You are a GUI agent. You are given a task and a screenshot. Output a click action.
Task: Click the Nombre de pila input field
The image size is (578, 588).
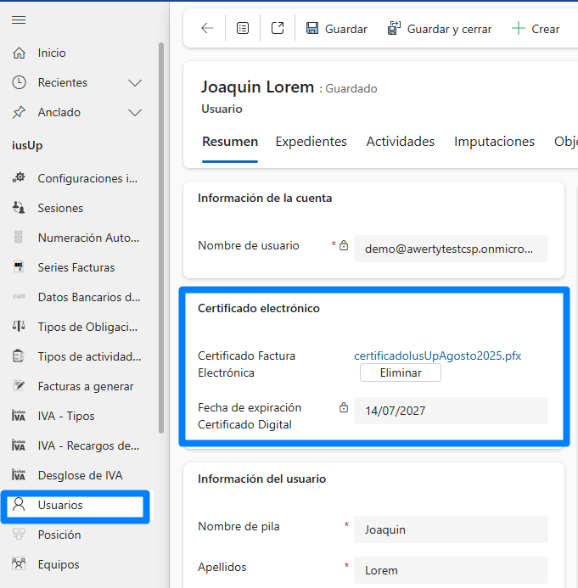pyautogui.click(x=451, y=529)
